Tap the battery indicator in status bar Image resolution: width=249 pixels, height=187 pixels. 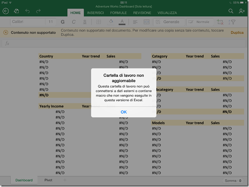[x=242, y=3]
